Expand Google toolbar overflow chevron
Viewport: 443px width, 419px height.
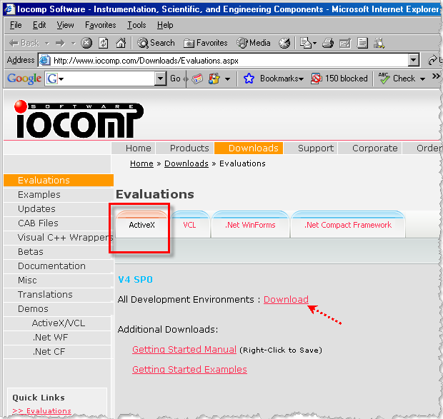point(436,76)
